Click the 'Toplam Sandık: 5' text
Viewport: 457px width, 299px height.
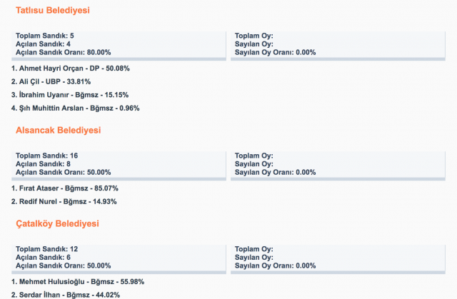(x=44, y=36)
